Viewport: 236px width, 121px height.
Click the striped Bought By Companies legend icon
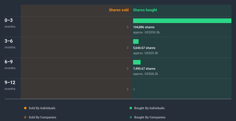point(131,117)
